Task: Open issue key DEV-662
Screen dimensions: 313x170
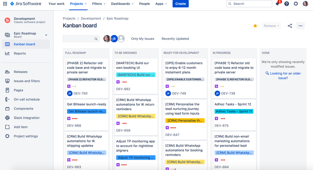Action: (123, 89)
